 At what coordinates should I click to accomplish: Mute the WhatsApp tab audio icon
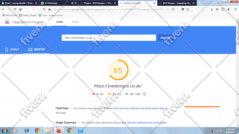[72, 3]
